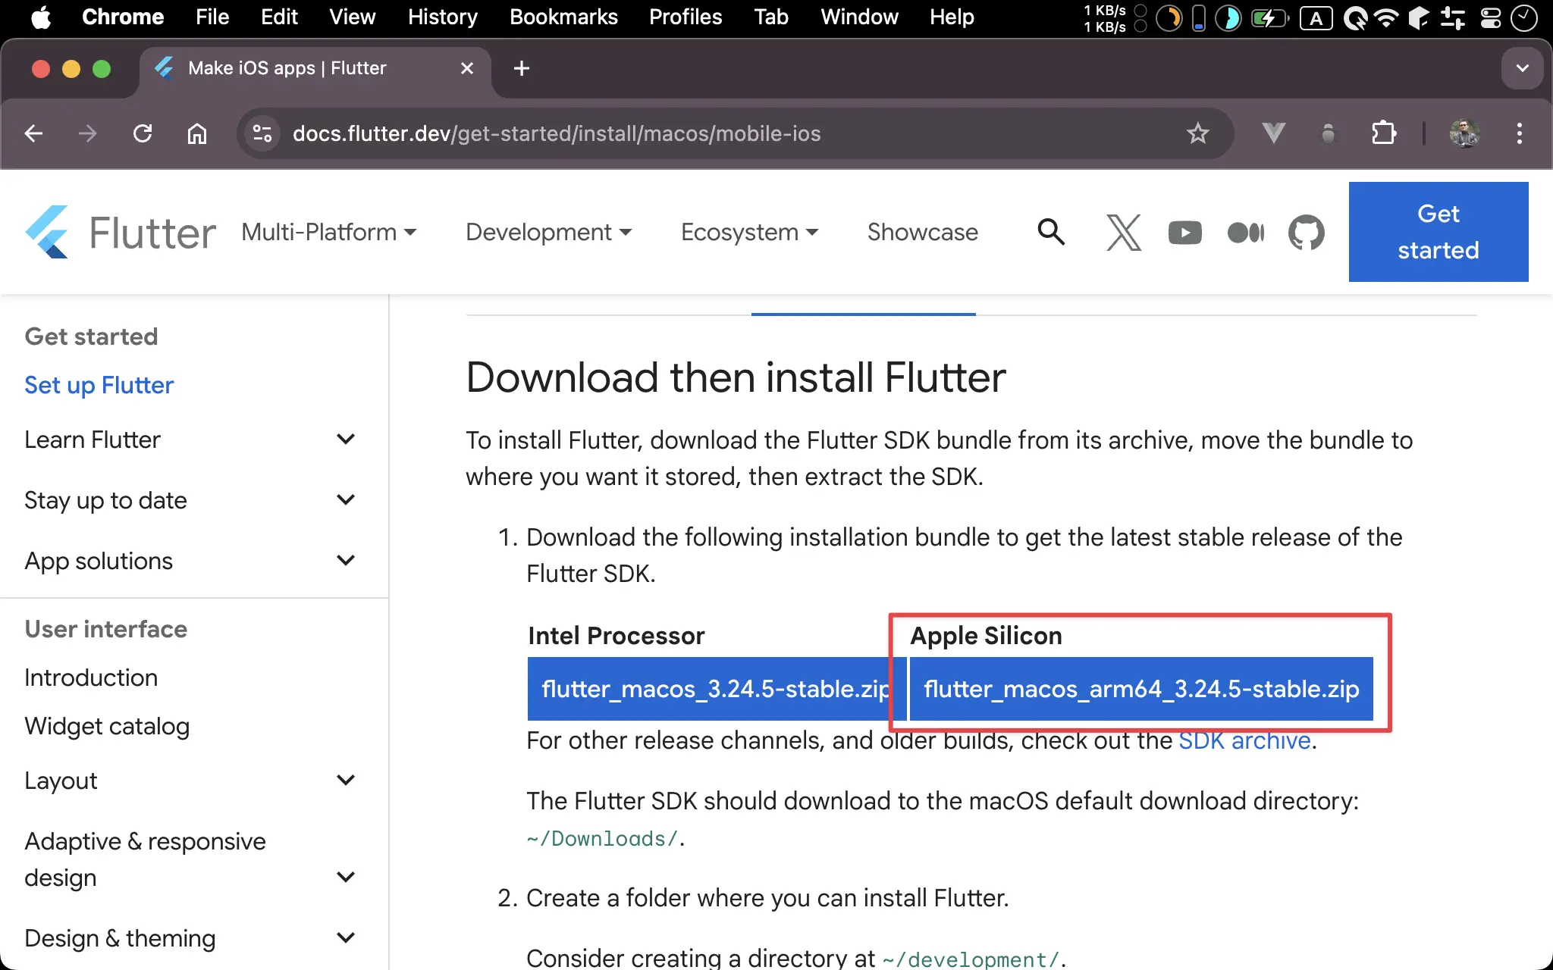This screenshot has width=1553, height=970.
Task: Open the Multi-Platform dropdown
Action: (x=329, y=232)
